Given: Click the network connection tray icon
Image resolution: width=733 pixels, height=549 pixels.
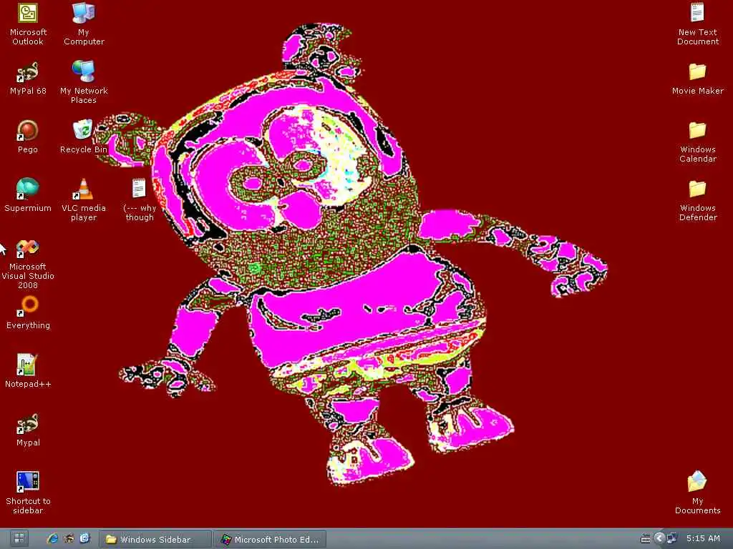Looking at the screenshot, I should [671, 538].
